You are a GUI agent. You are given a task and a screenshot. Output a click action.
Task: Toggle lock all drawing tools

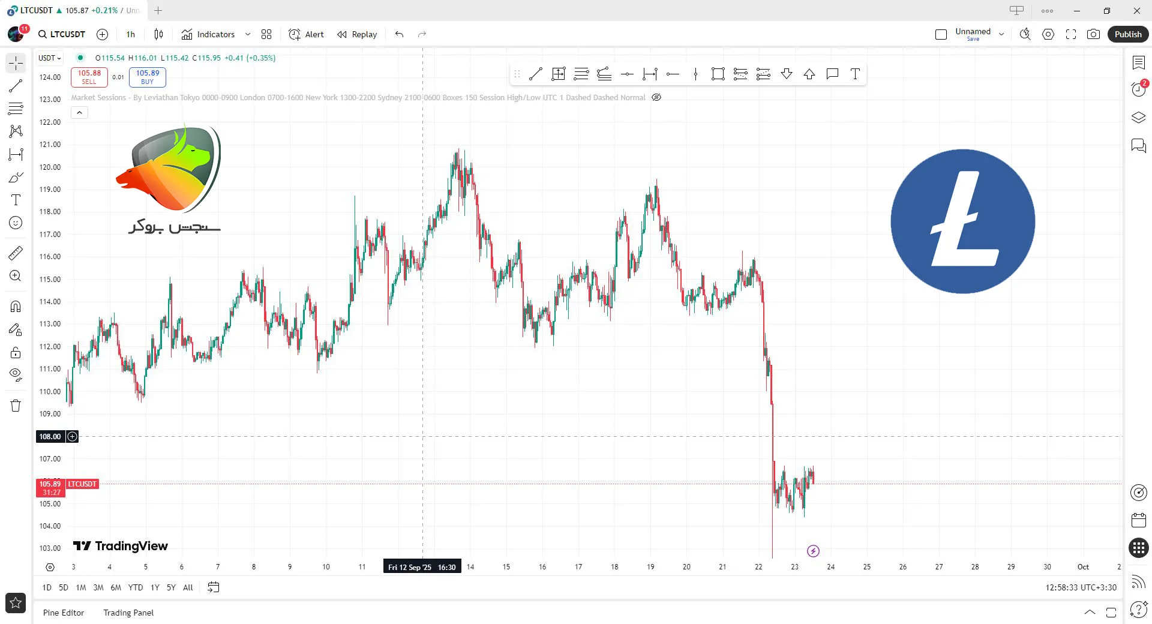pyautogui.click(x=16, y=352)
